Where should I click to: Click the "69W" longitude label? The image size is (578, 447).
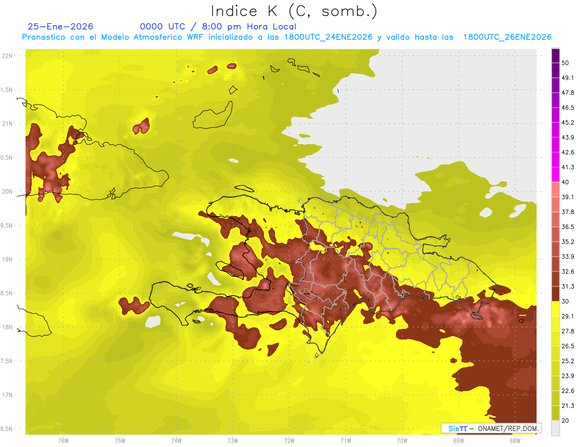(x=459, y=441)
